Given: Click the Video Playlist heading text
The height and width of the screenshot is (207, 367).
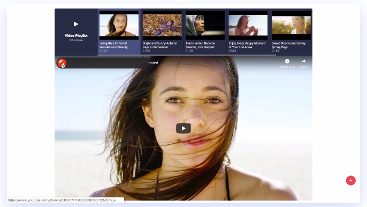Looking at the screenshot, I should click(x=76, y=35).
